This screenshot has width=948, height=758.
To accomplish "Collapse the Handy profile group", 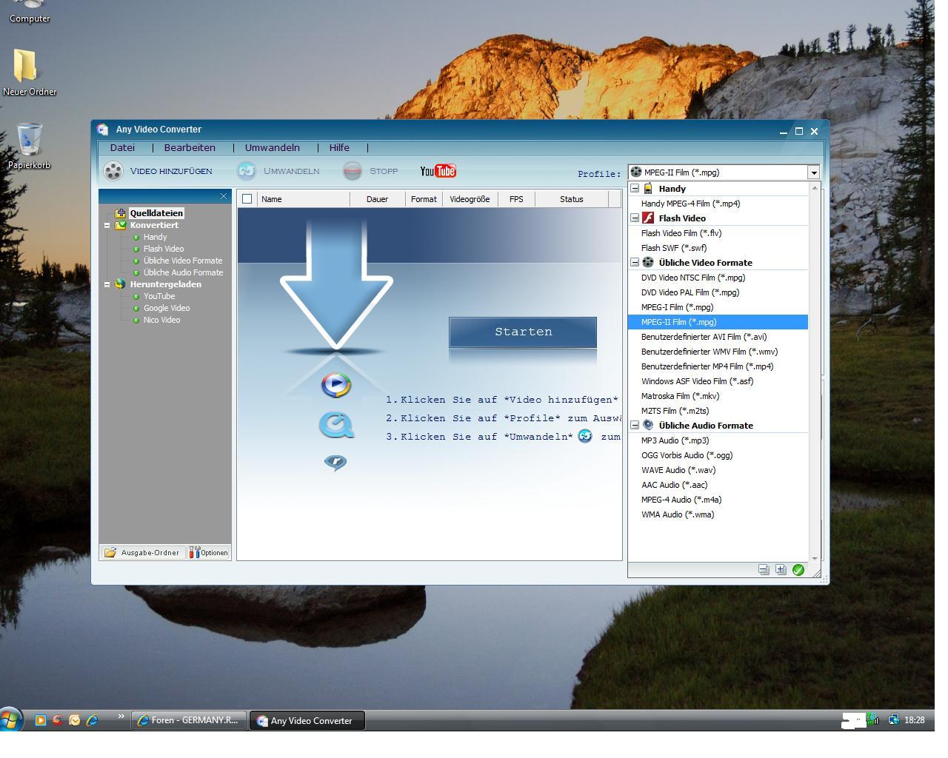I will [635, 189].
